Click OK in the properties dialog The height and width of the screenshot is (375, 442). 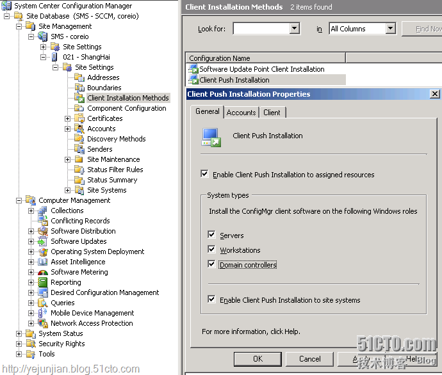258,359
